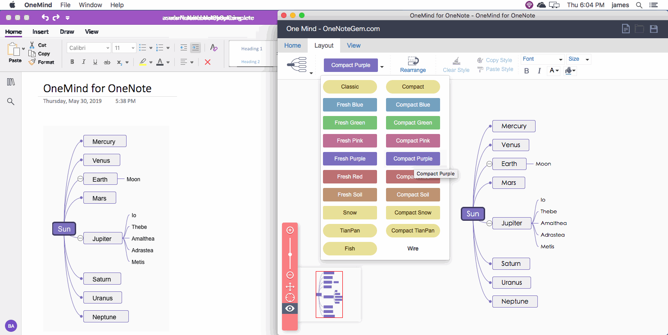This screenshot has width=668, height=335.
Task: Open the Help menu in the menu bar
Action: tap(117, 5)
